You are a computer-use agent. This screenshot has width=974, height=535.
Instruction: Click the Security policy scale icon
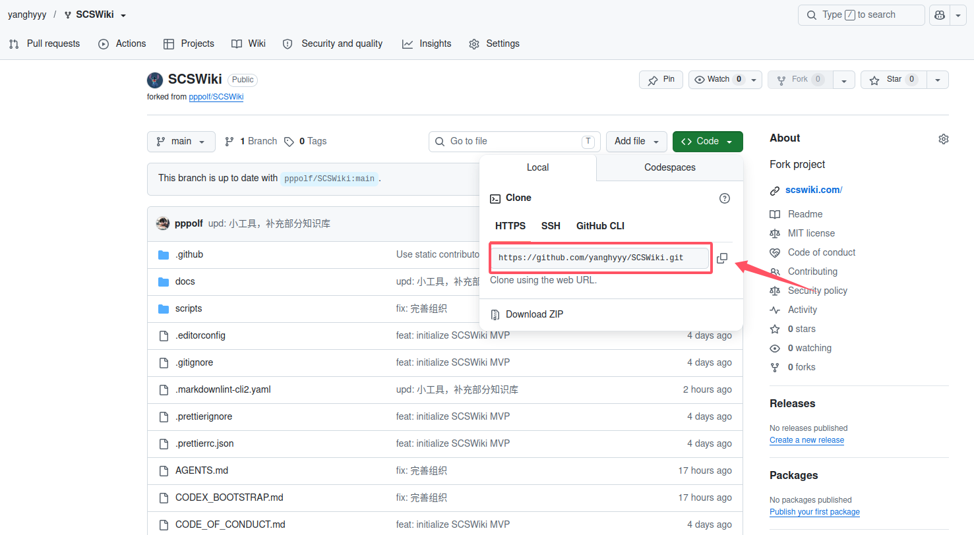(775, 291)
